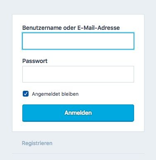Click the empty field below Passwort
The height and width of the screenshot is (160, 156).
tap(78, 74)
